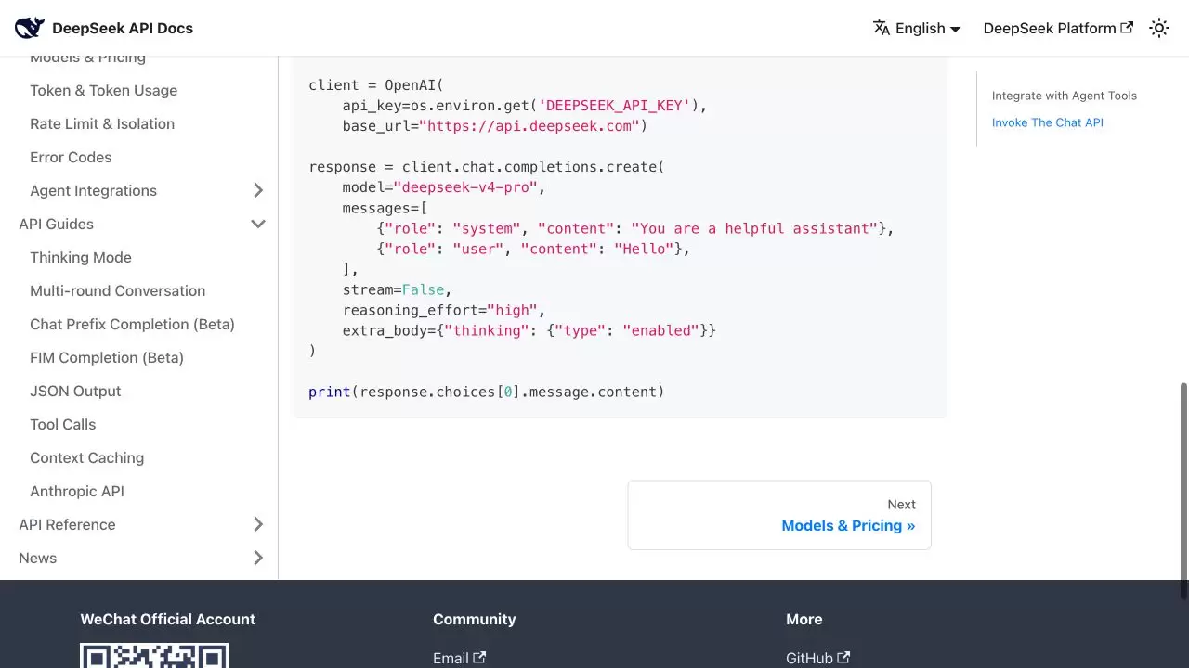Screen dimensions: 1189x668
Task: Expand the News chevron
Action: 258,558
